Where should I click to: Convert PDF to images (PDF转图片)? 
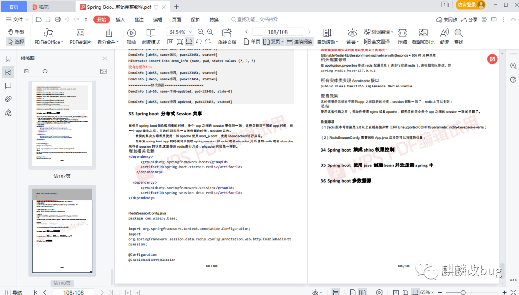(x=80, y=36)
